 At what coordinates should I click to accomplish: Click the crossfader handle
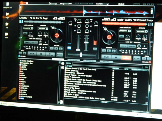(x=81, y=55)
